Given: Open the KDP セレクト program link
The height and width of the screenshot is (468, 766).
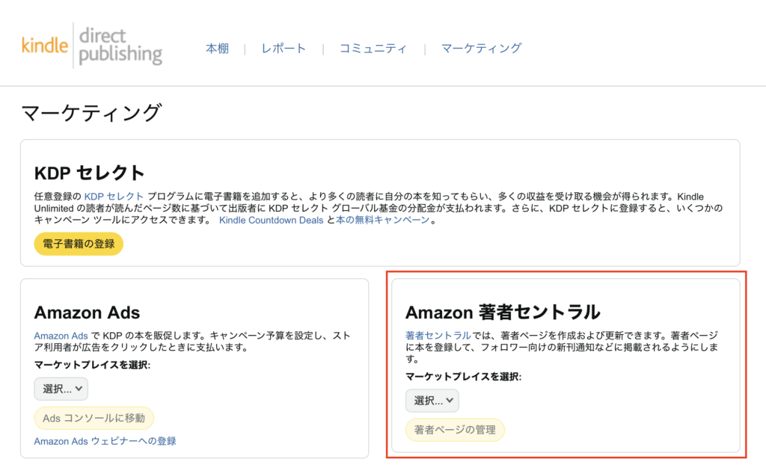Looking at the screenshot, I should click(114, 196).
